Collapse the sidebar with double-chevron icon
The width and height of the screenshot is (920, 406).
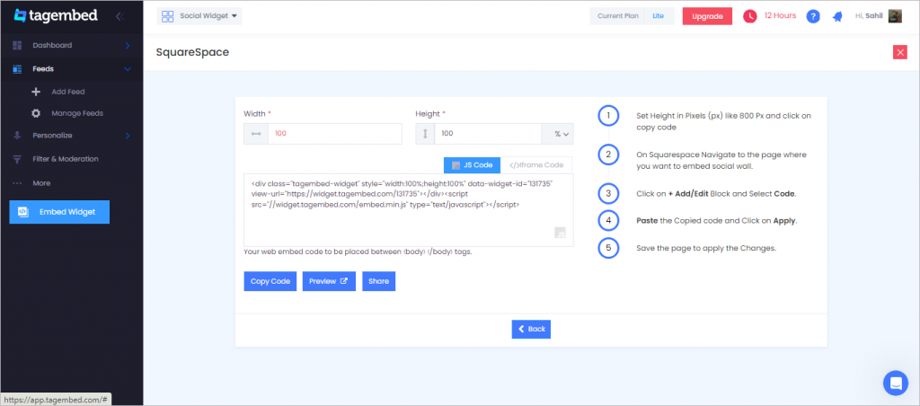(x=119, y=16)
